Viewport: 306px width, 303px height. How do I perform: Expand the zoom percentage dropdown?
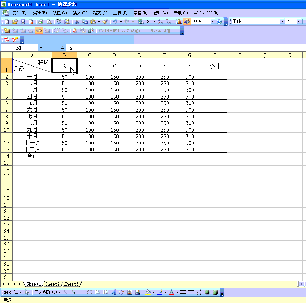[212, 22]
